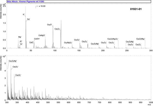
Task: Click the long Ca3O2Mg2O2+ peak label
Action: (113, 39)
